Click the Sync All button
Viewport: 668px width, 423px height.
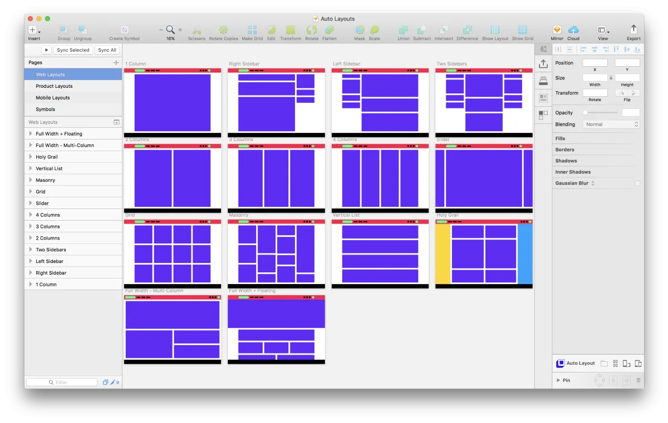coord(107,50)
